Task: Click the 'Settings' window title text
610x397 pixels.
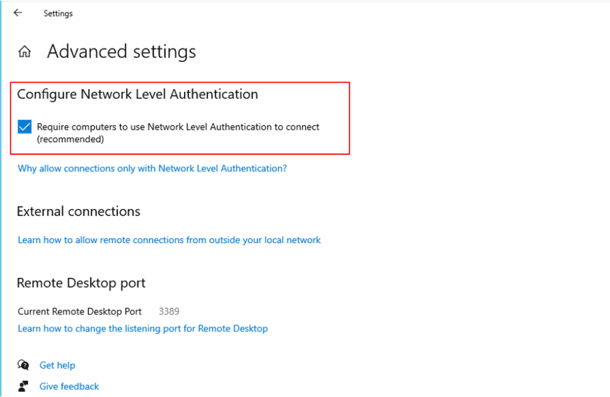Action: (58, 13)
